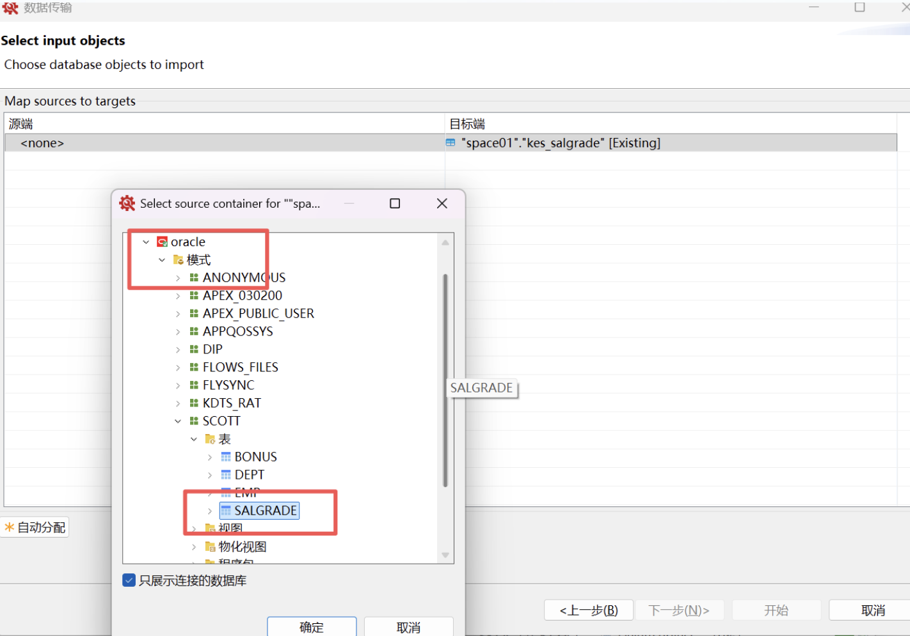Screen dimensions: 910x636
Task: Click the ANONYMOUS schema icon
Action: [194, 278]
